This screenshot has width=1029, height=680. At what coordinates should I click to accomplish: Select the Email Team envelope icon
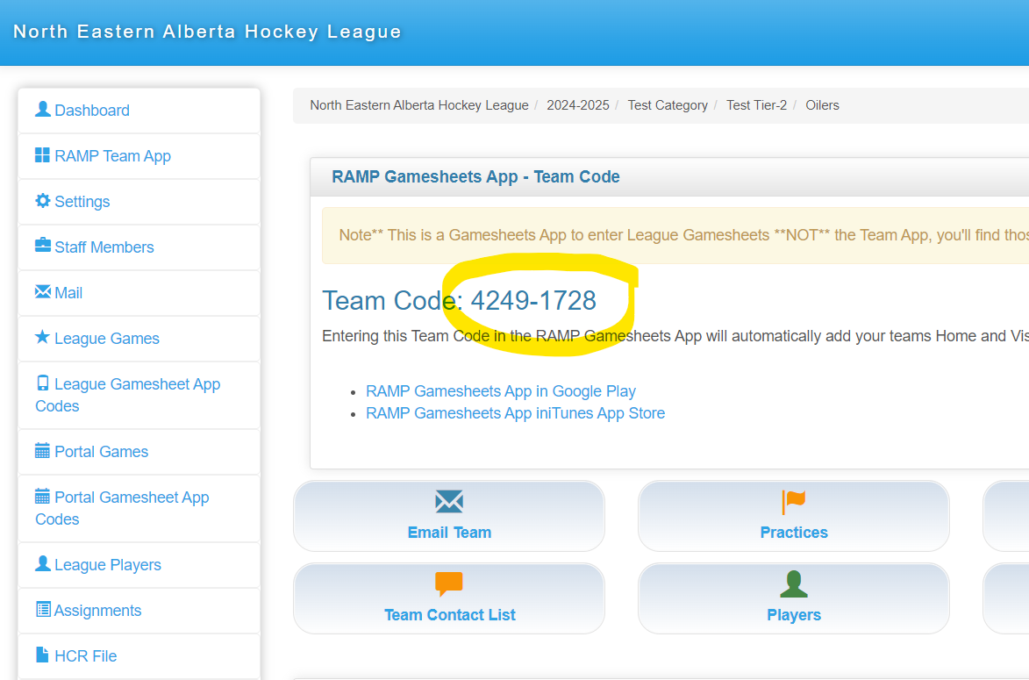[x=449, y=501]
